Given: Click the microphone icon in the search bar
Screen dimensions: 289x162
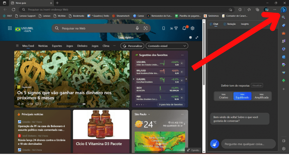Looking at the screenshot, I should pyautogui.click(x=137, y=28).
